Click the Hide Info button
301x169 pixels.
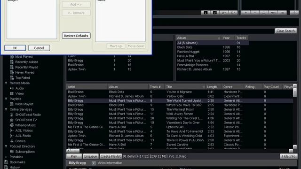click(288, 156)
